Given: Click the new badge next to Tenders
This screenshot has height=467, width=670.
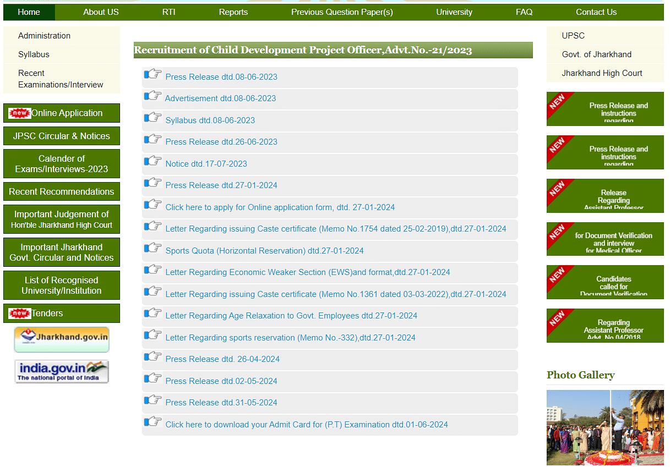Looking at the screenshot, I should point(20,314).
